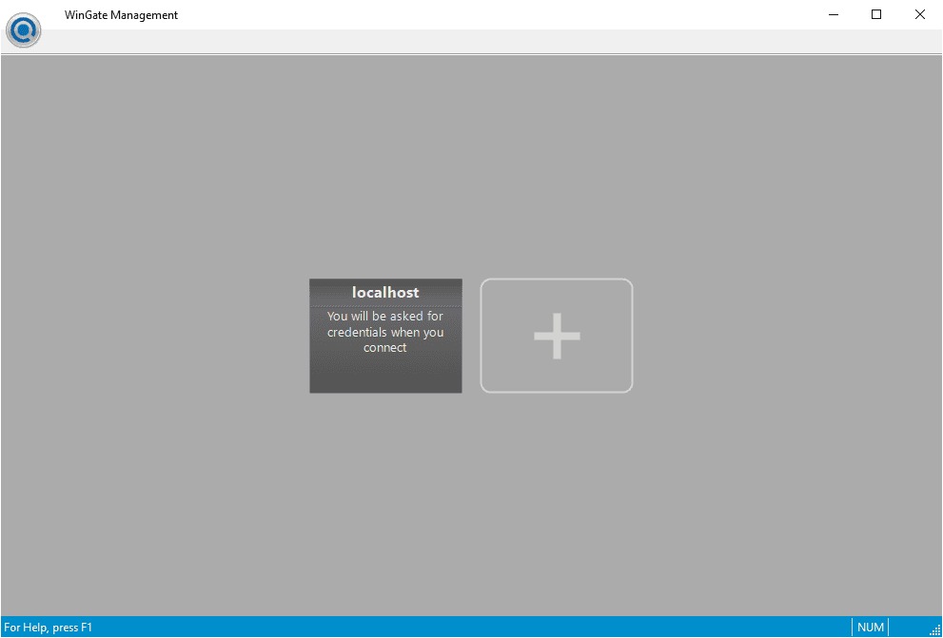
Task: Click the 'For Help, press F1' status text
Action: (49, 628)
